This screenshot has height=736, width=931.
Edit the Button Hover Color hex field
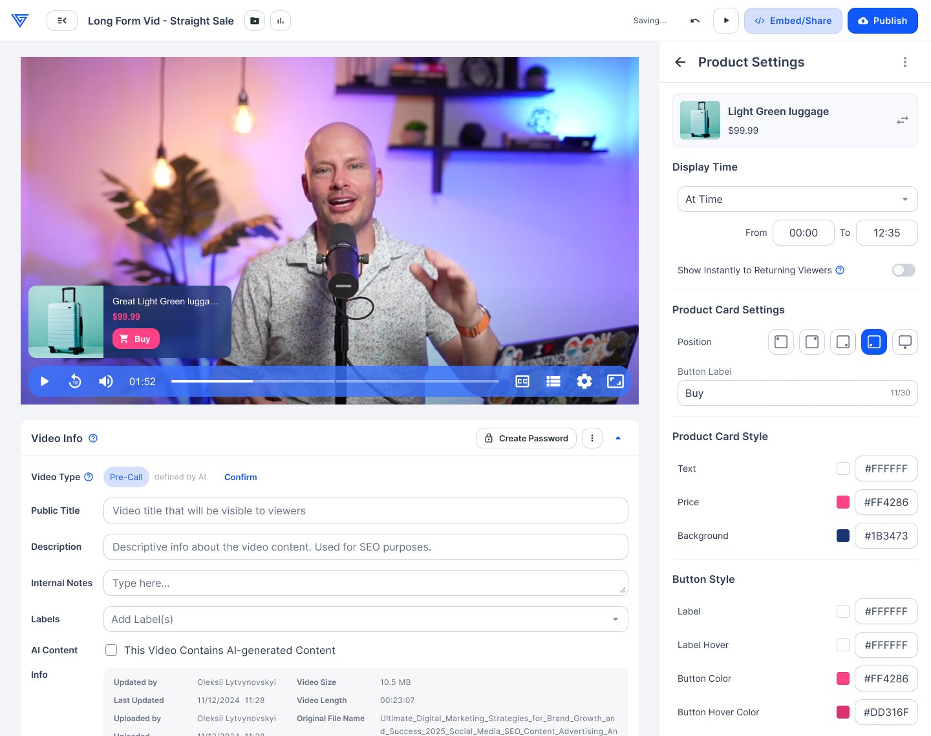click(886, 712)
